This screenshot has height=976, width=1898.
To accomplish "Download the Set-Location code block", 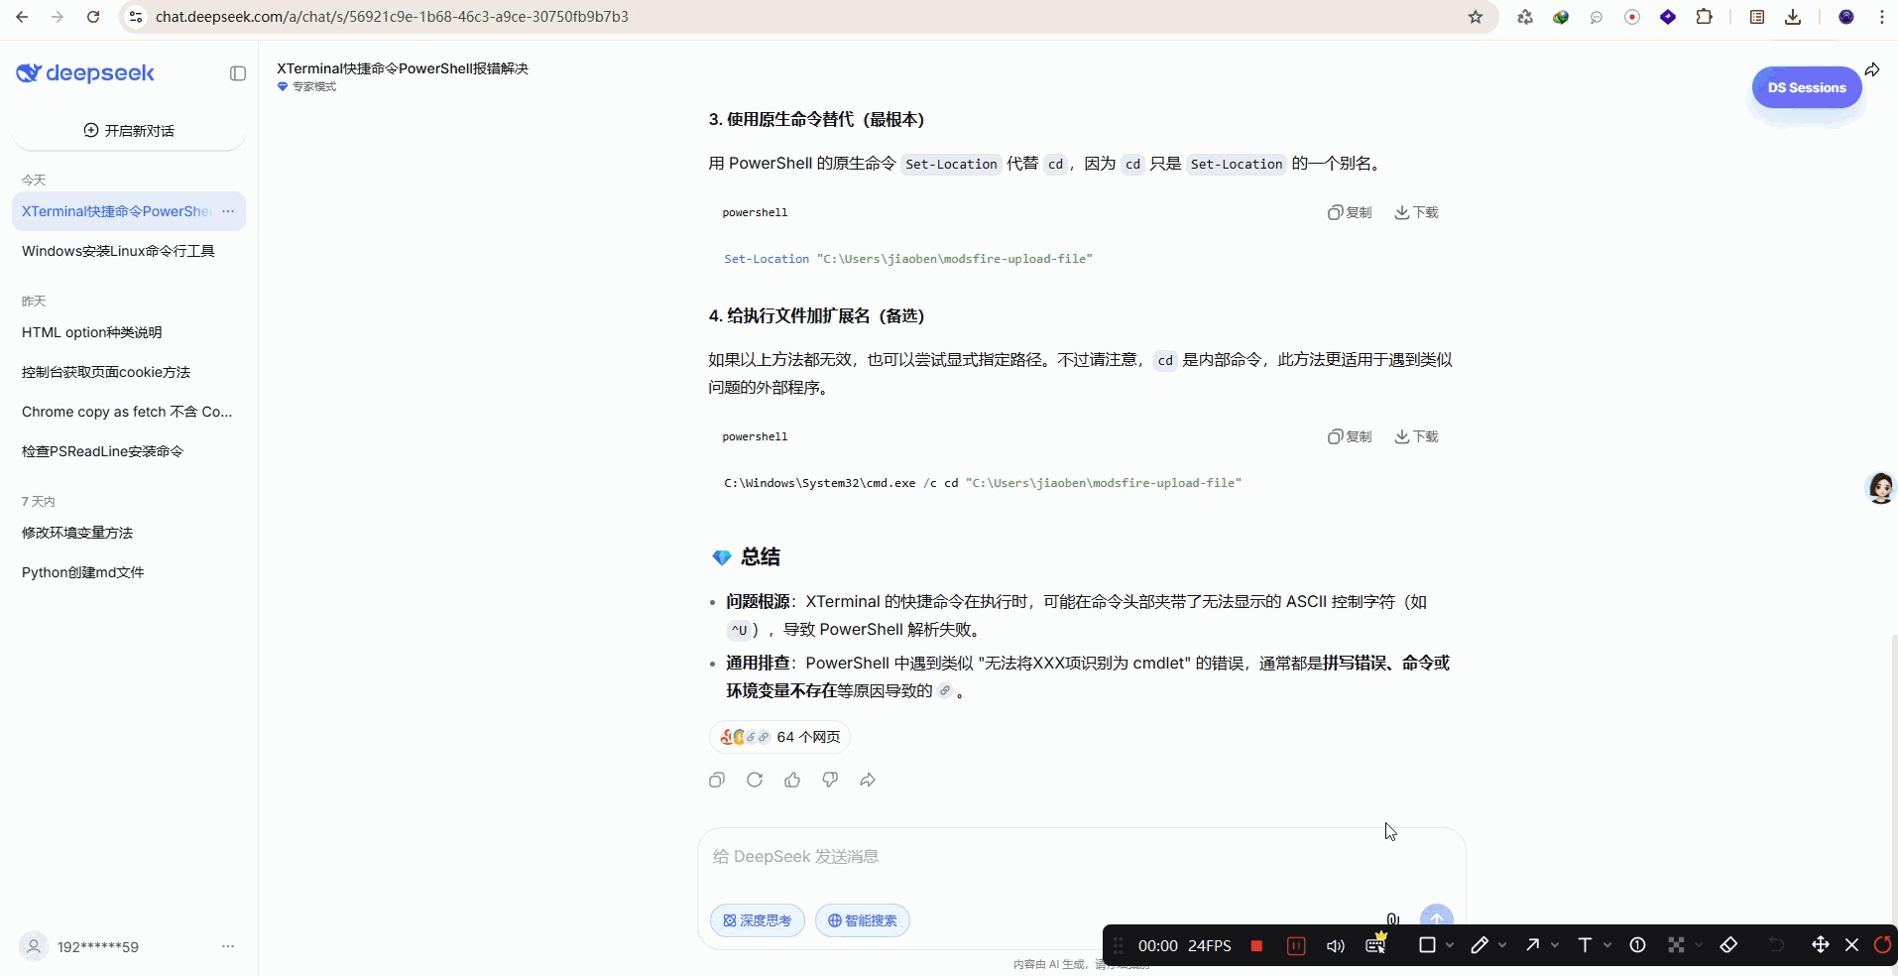I will pyautogui.click(x=1416, y=212).
